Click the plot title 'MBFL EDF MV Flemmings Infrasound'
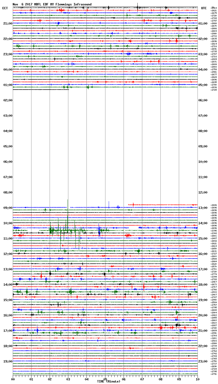The image size is (218, 384). coord(63,4)
